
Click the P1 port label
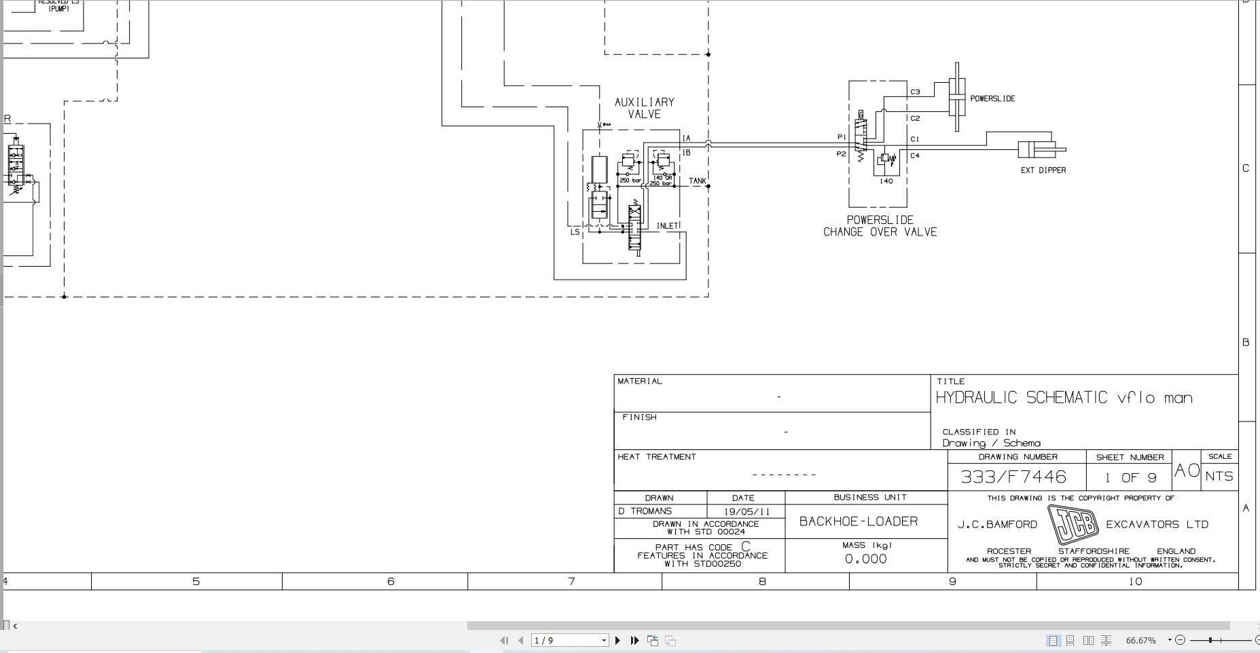[842, 137]
